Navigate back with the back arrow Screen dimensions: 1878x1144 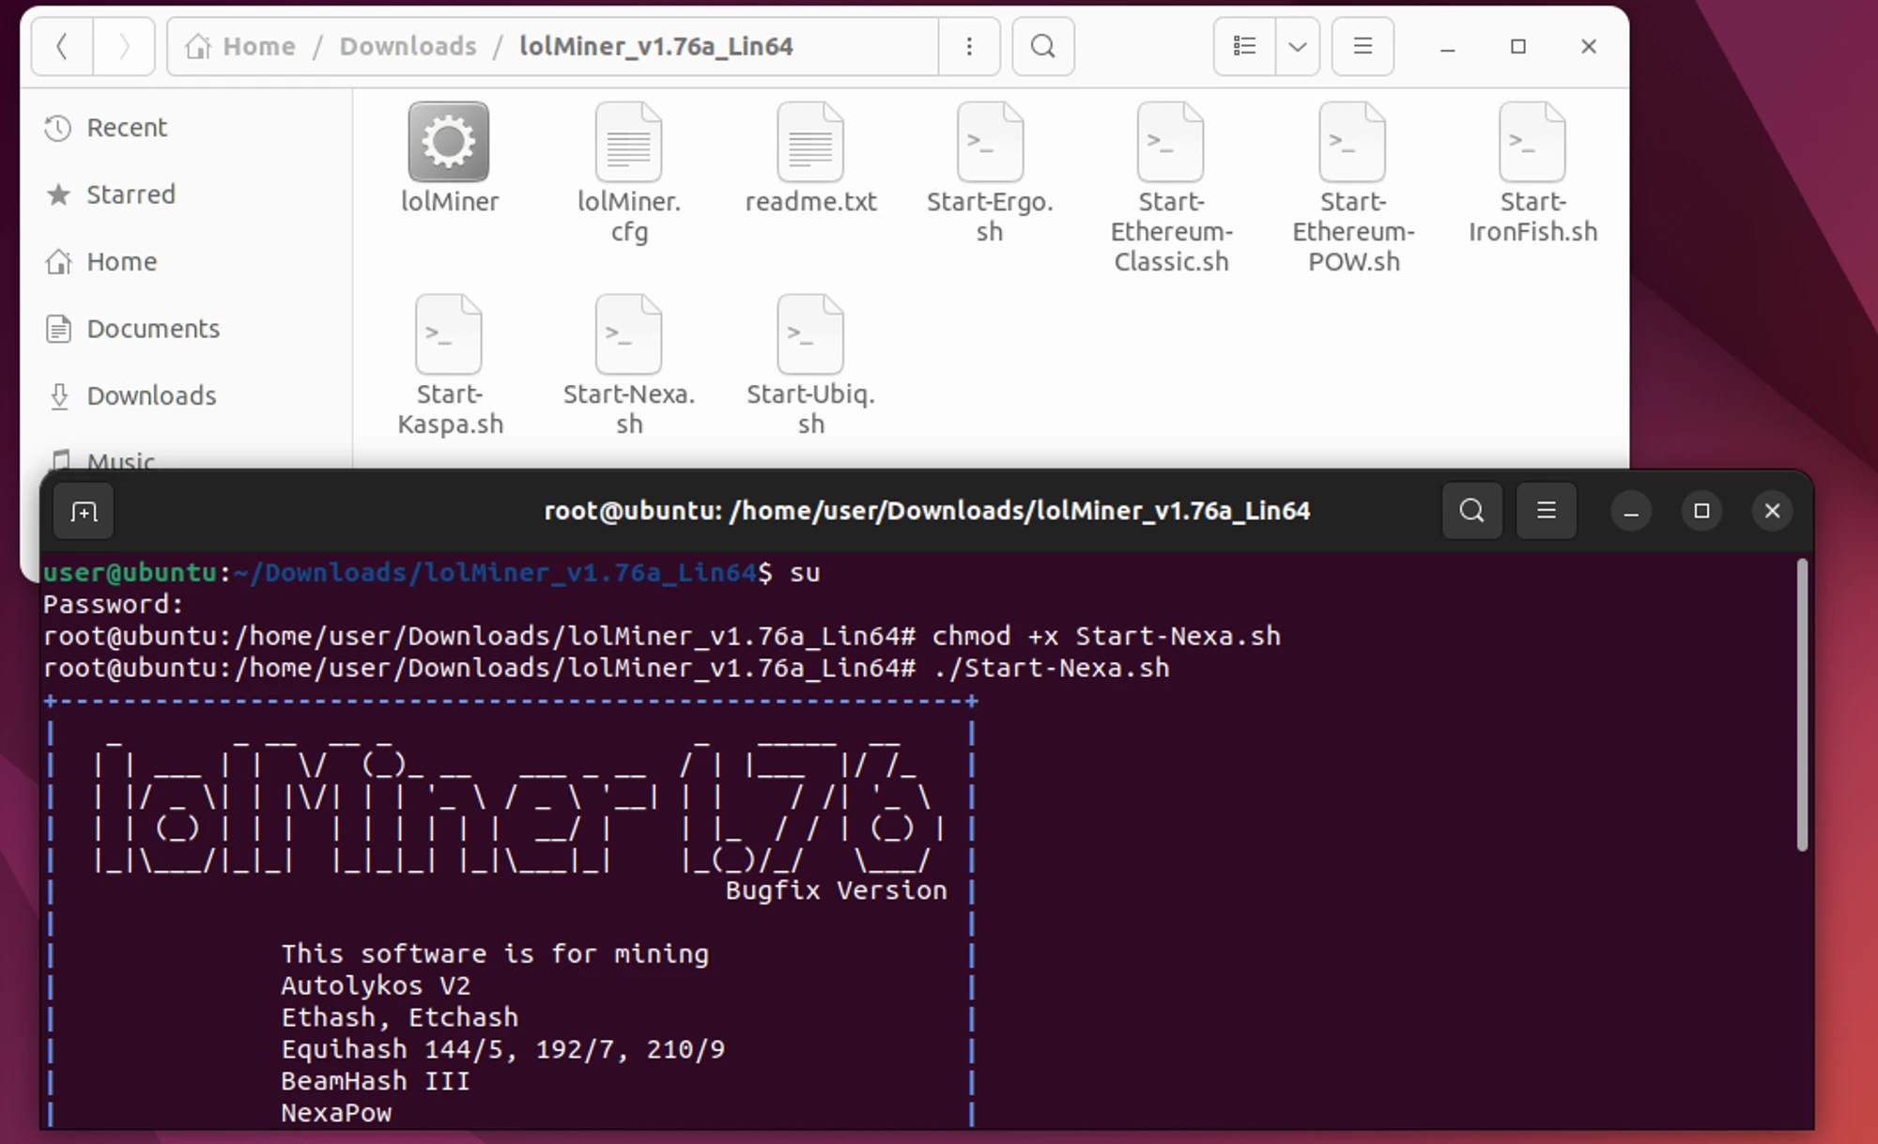tap(62, 46)
